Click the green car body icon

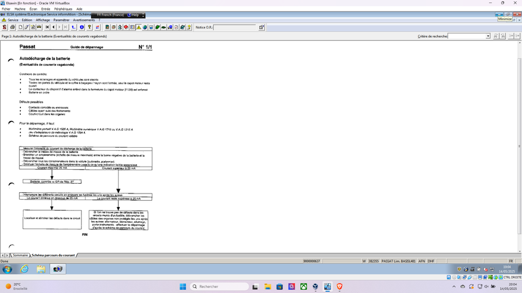tap(163, 27)
